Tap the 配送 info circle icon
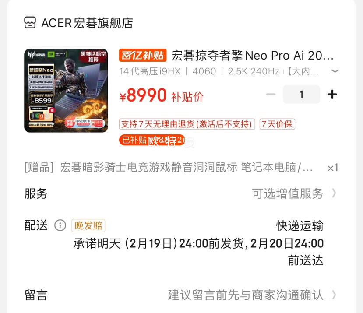Image resolution: width=363 pixels, height=313 pixels. pos(60,225)
